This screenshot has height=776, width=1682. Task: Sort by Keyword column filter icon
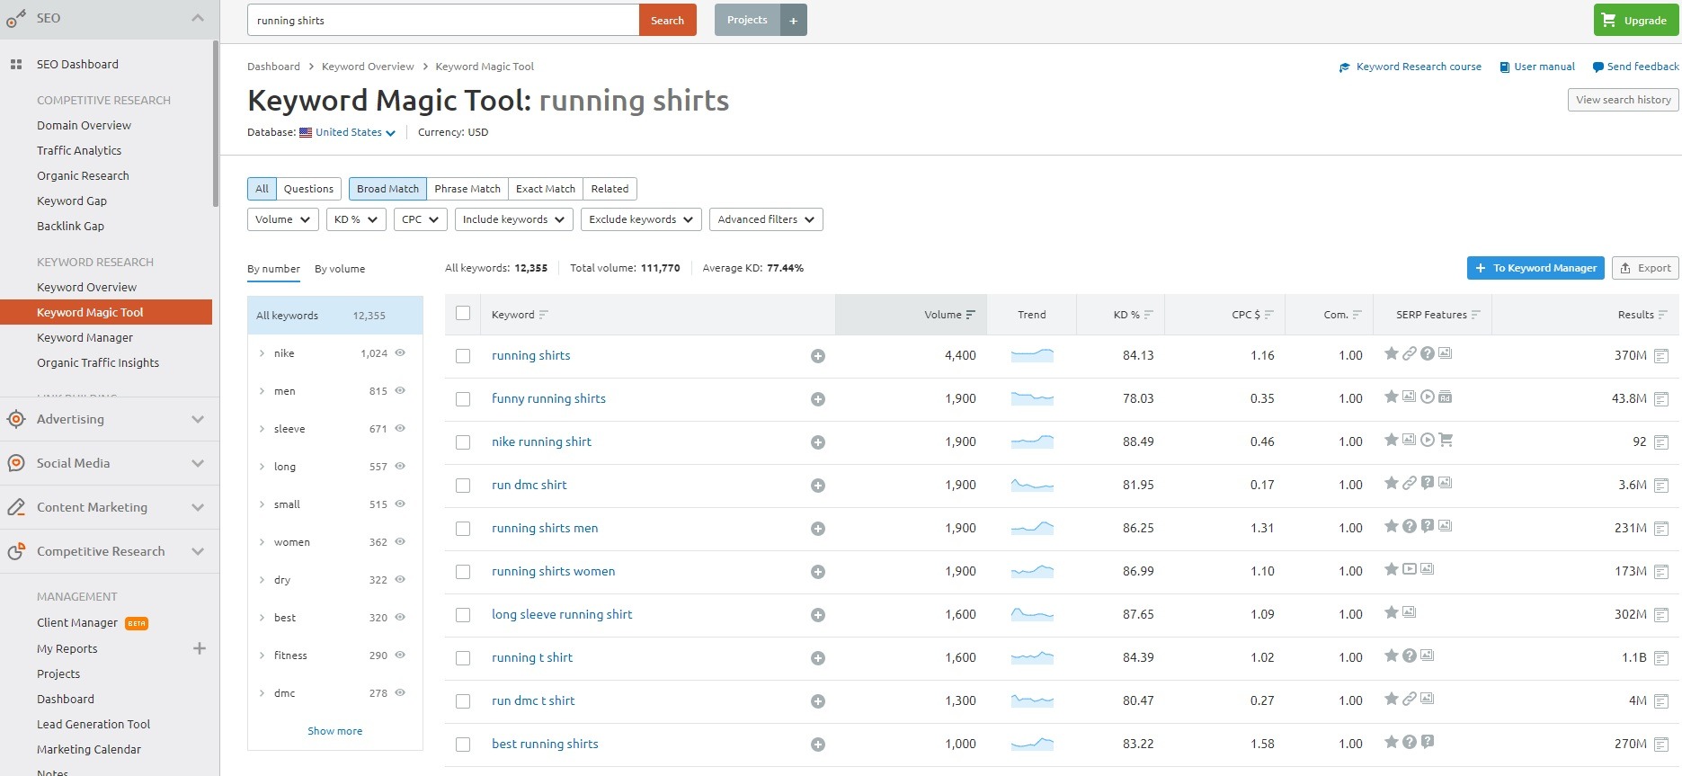[543, 315]
